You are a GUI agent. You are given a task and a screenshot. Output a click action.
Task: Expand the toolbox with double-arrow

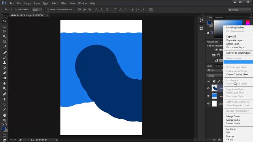click(x=2, y=14)
